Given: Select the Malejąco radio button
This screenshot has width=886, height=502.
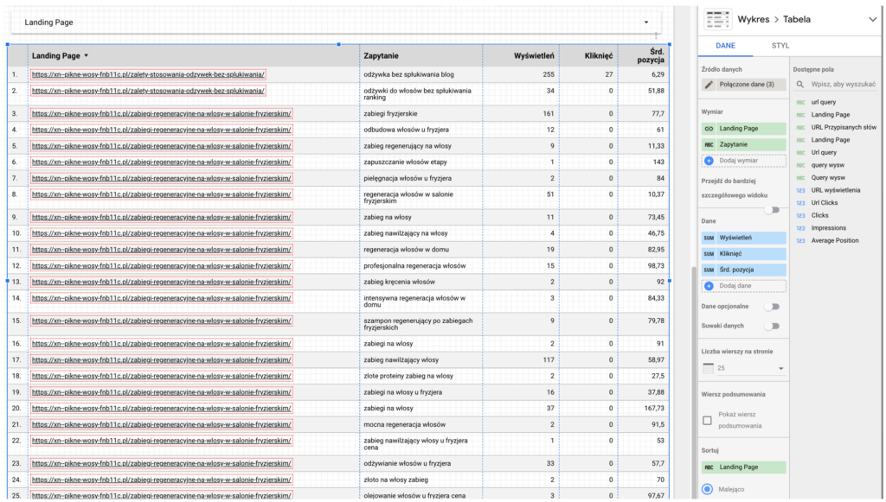Looking at the screenshot, I should [x=708, y=489].
